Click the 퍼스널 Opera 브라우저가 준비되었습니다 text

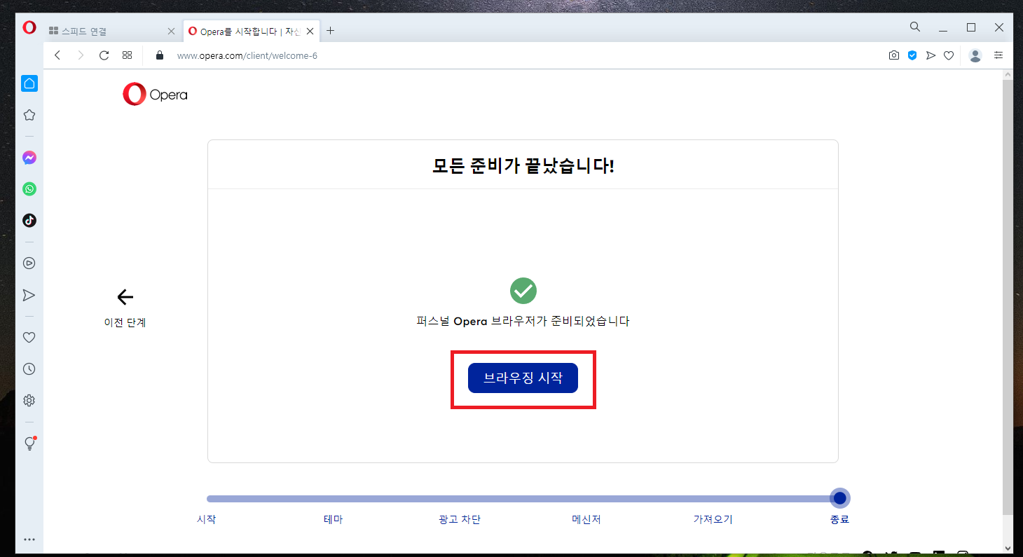tap(523, 322)
